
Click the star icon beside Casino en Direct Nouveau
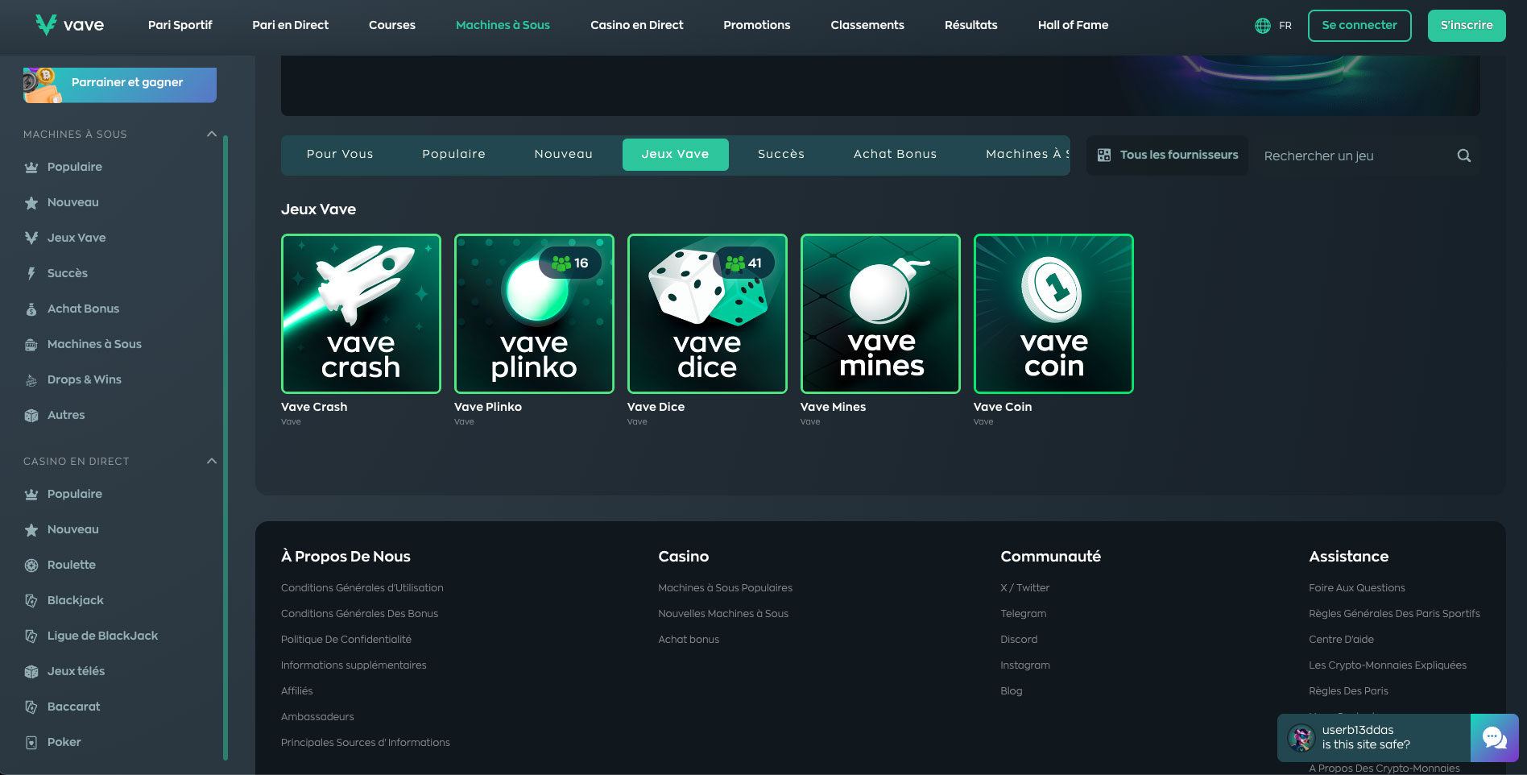point(31,530)
